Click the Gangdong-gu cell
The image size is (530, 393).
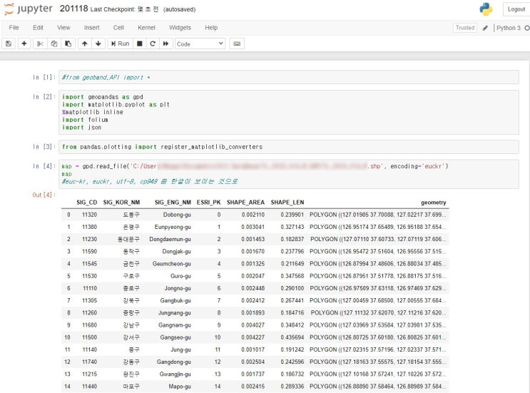tap(173, 362)
